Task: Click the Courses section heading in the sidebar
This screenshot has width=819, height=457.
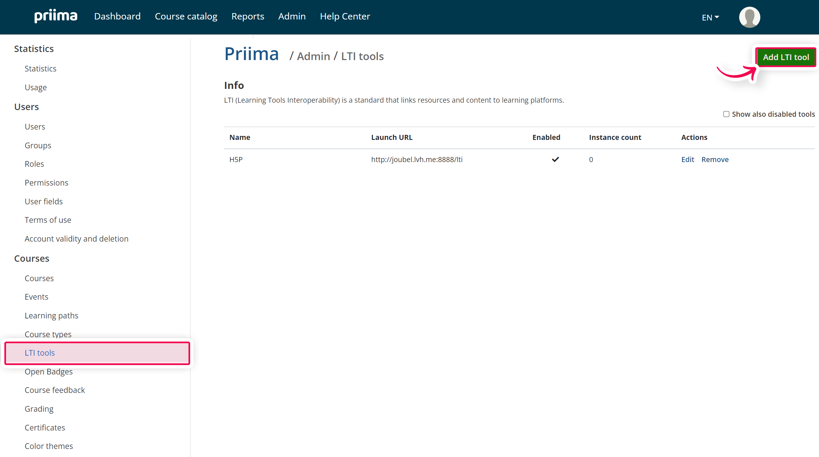Action: (x=32, y=258)
